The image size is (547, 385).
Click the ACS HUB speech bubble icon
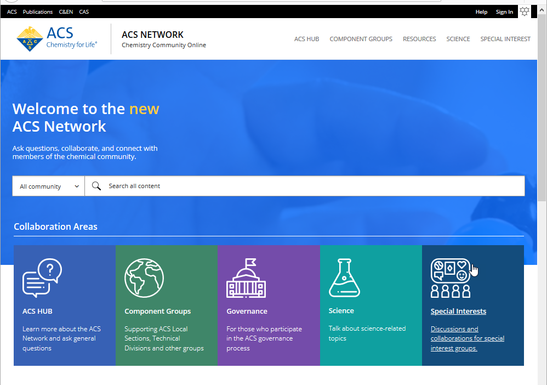point(42,278)
